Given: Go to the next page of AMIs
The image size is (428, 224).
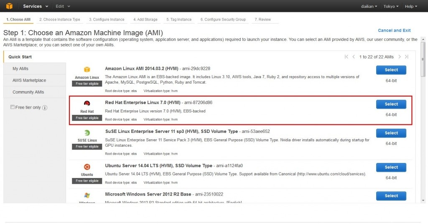Looking at the screenshot, I should [400, 57].
